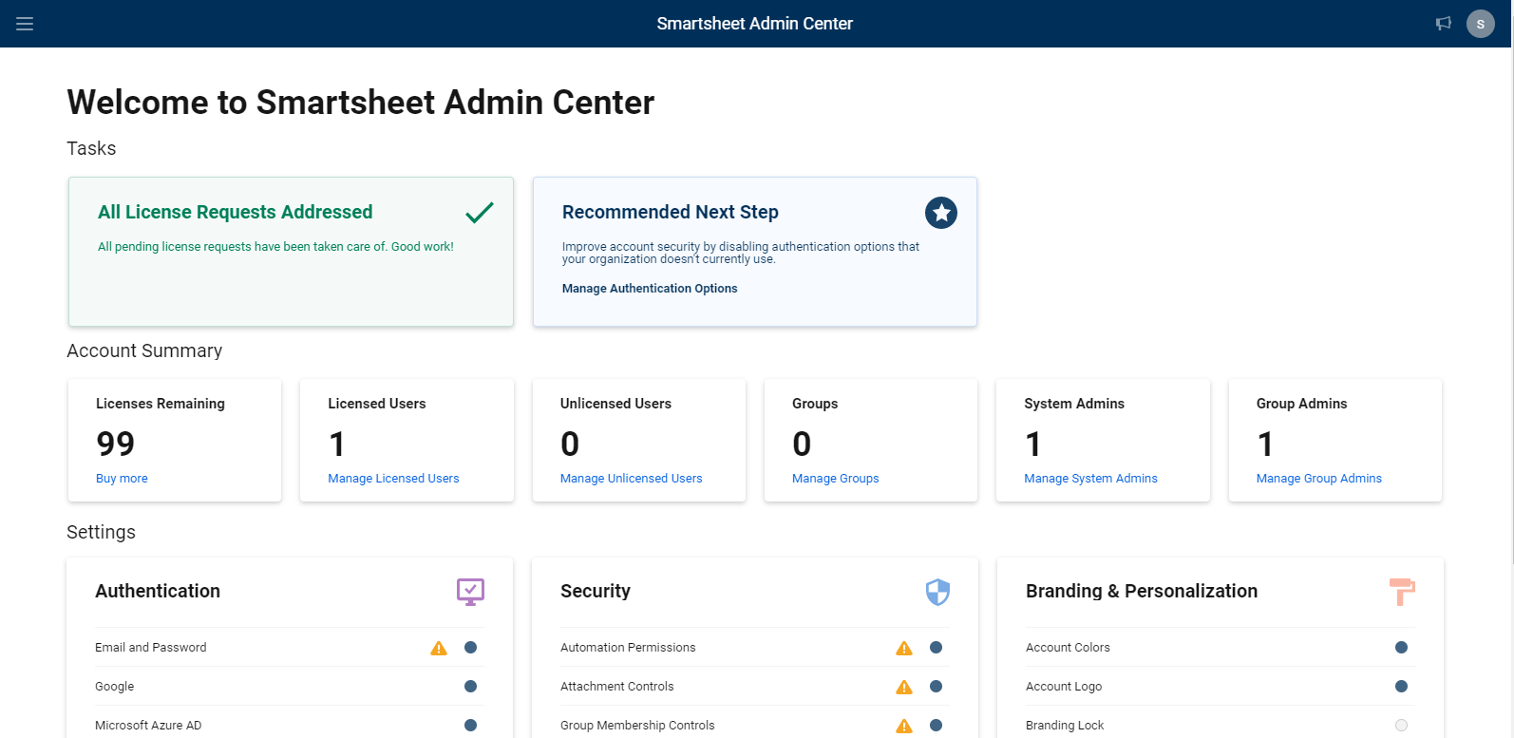The width and height of the screenshot is (1514, 738).
Task: Click the status dot for Email and Password
Action: [470, 648]
